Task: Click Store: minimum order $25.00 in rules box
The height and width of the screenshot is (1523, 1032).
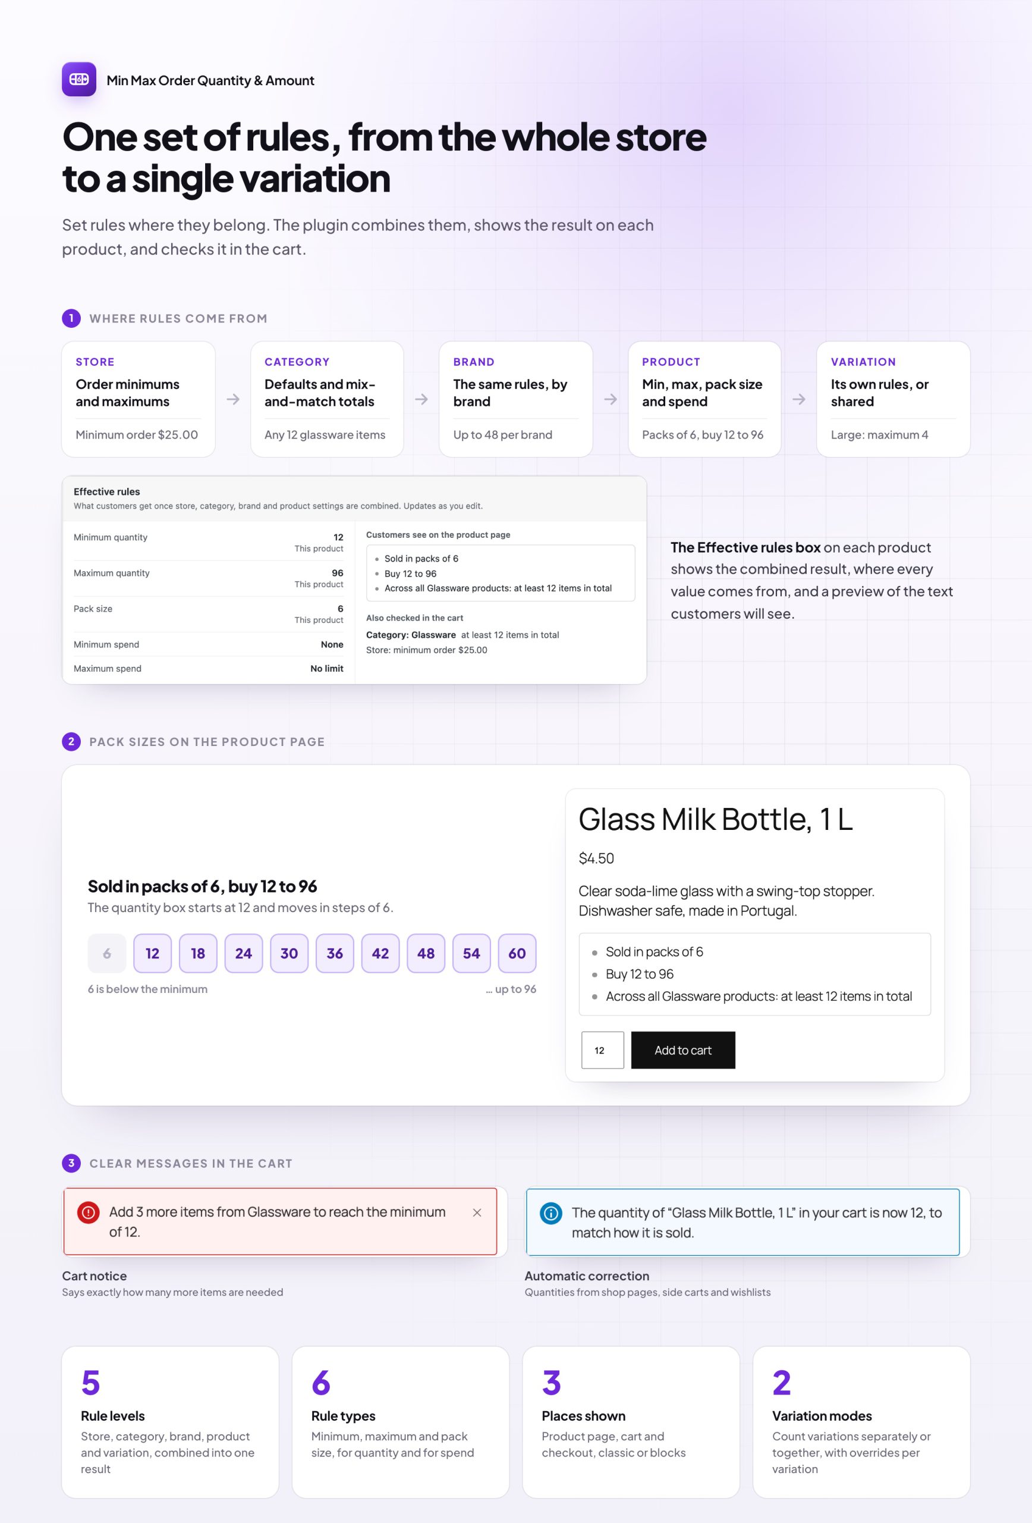Action: point(426,650)
